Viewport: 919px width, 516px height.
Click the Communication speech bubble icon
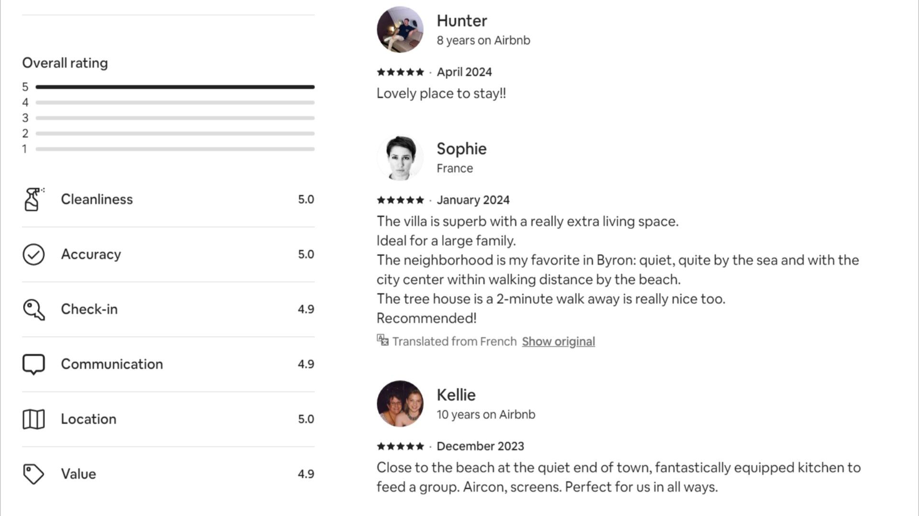click(x=34, y=364)
